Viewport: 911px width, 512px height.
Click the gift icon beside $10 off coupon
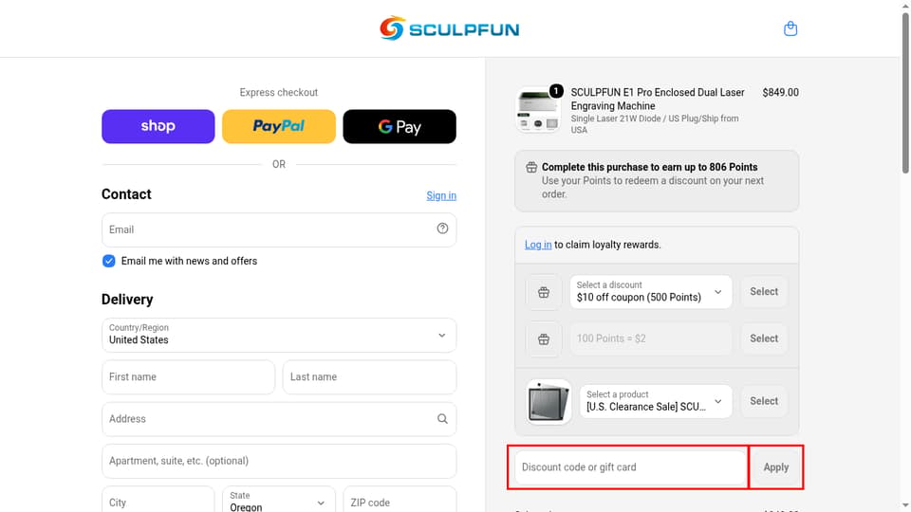(543, 292)
